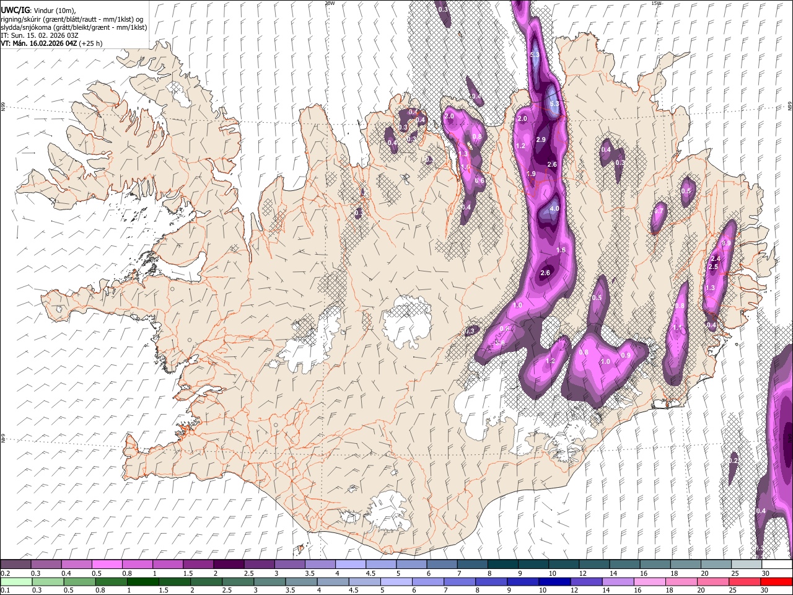Pick the deep purple 2 swatch in the snow legend
The height and width of the screenshot is (595, 793).
coord(229,564)
